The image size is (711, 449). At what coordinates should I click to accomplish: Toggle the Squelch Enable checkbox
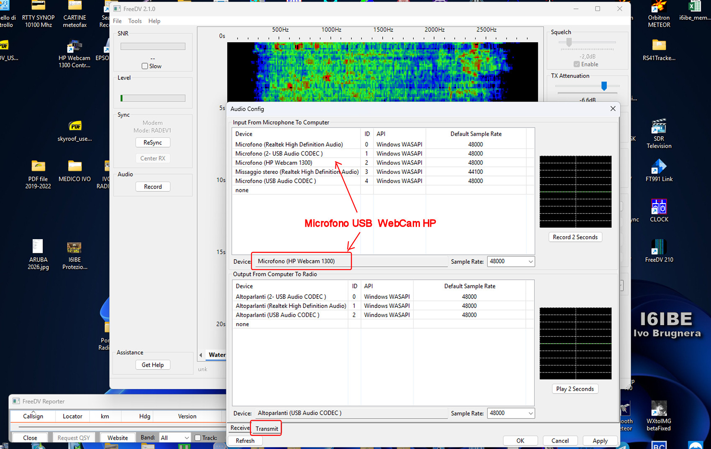point(577,64)
